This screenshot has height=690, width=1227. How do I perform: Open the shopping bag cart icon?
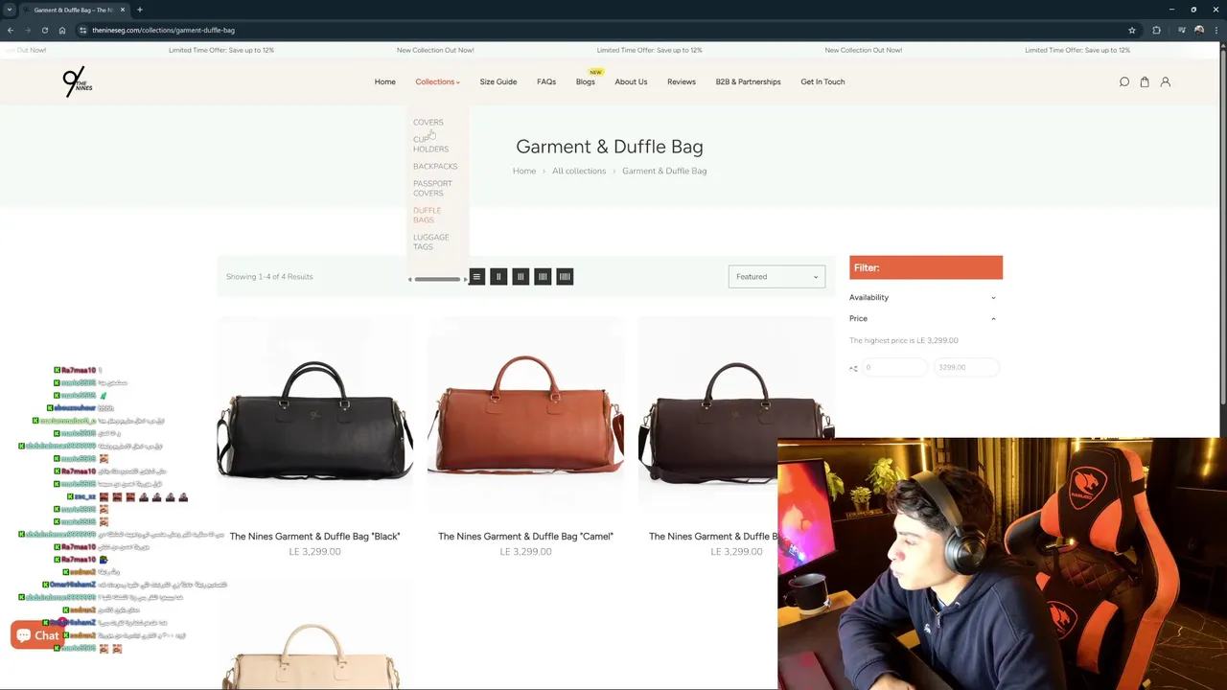click(1145, 81)
